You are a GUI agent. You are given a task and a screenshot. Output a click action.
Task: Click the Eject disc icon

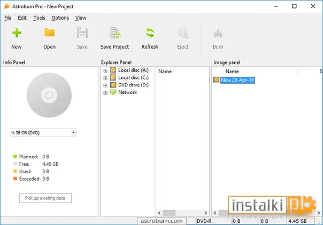(x=183, y=33)
